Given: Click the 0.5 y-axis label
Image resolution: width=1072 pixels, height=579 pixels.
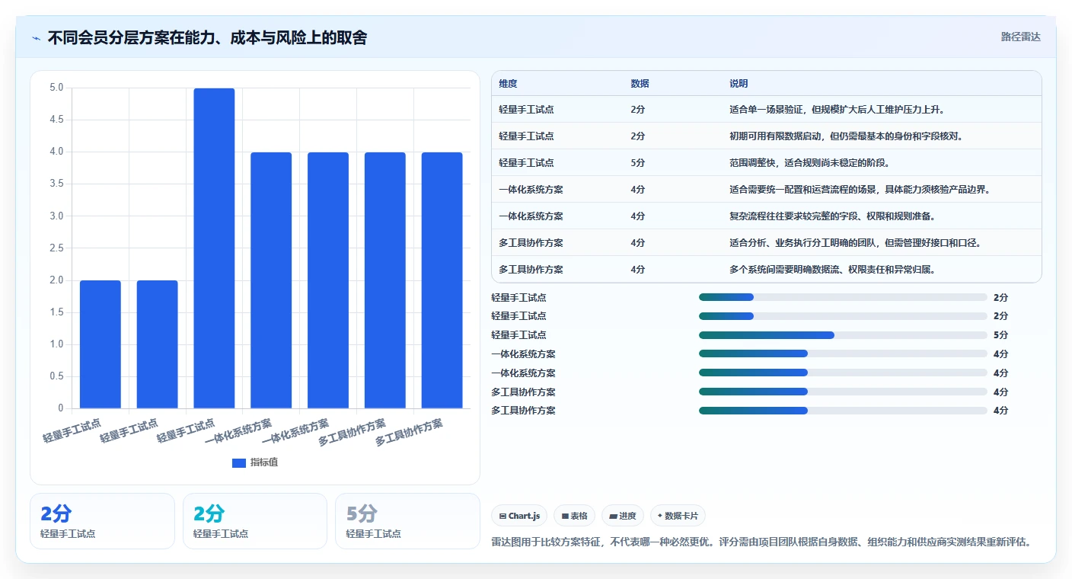Looking at the screenshot, I should 56,376.
